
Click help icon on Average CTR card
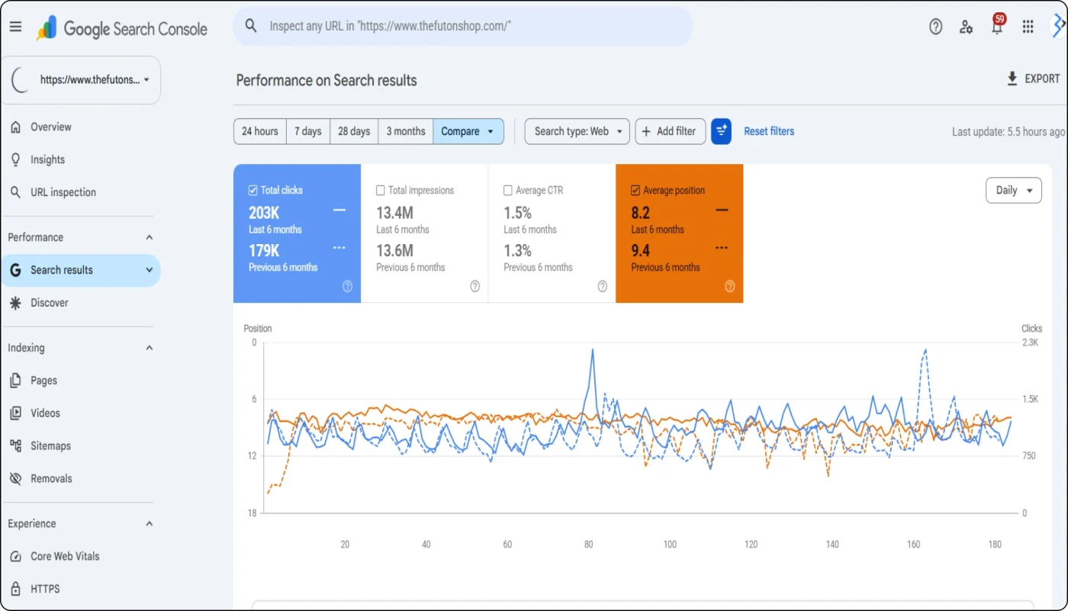click(x=602, y=287)
